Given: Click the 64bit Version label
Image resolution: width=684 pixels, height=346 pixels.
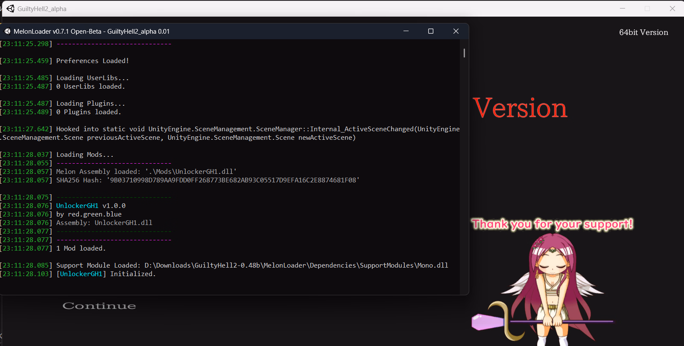Looking at the screenshot, I should click(643, 32).
